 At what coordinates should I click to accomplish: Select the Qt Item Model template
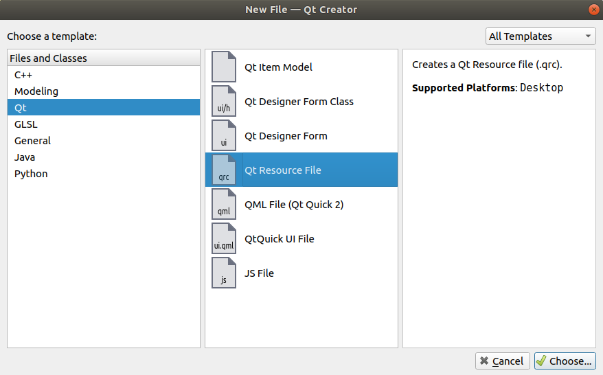[301, 67]
